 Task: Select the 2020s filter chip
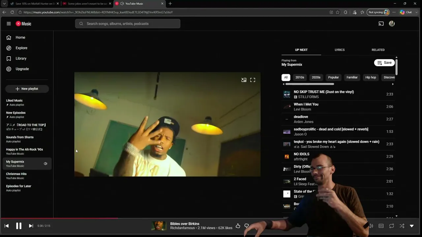click(316, 77)
